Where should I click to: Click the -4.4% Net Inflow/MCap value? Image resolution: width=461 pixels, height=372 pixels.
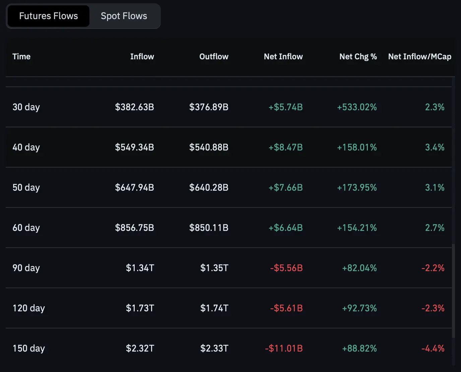pyautogui.click(x=434, y=348)
